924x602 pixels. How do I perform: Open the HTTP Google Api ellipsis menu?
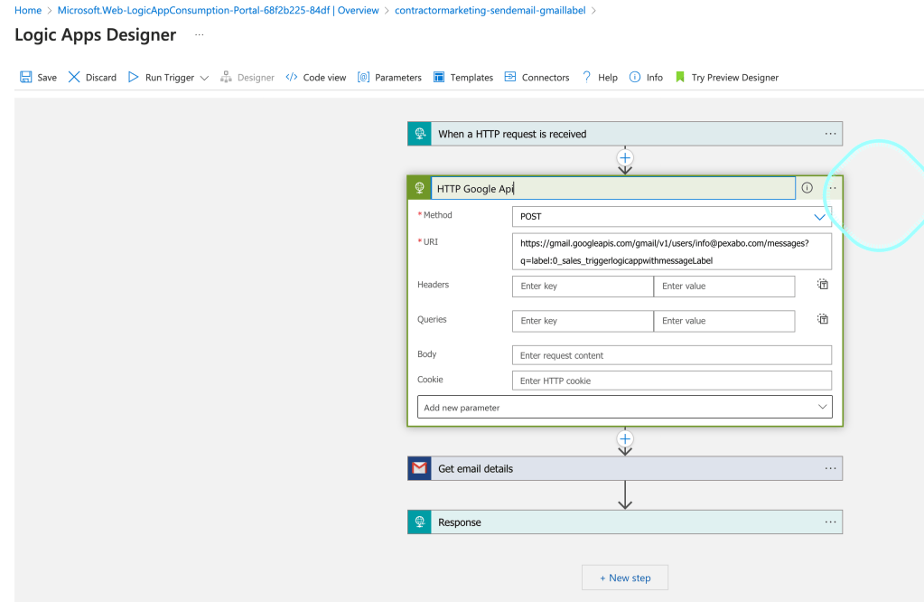pyautogui.click(x=833, y=188)
